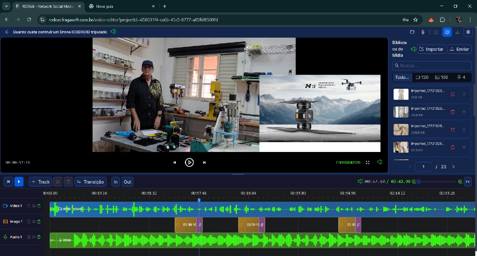477x256 pixels.
Task: Click the Buscar search field
Action: point(432,66)
